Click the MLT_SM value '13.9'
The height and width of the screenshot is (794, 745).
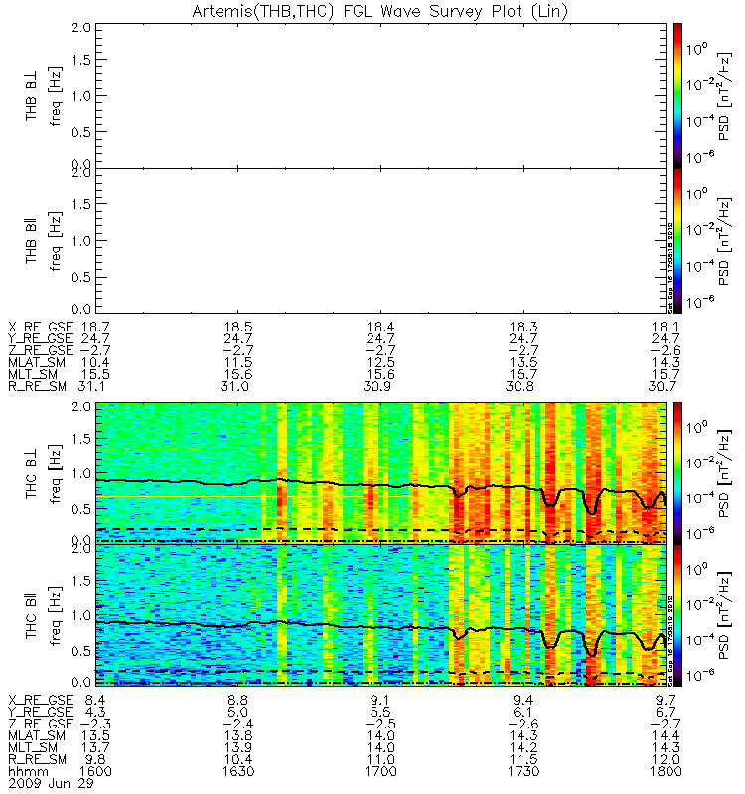pyautogui.click(x=238, y=748)
